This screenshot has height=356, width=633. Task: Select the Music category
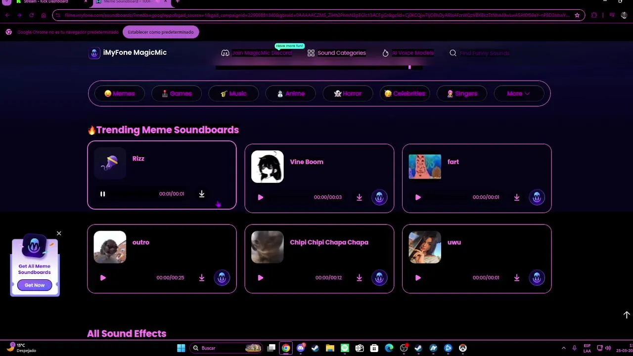(x=233, y=93)
